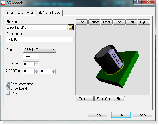Select the 3D Visual Model tab

[50, 13]
